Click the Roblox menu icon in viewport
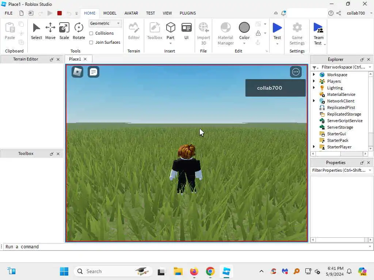Image resolution: width=374 pixels, height=280 pixels. pos(77,72)
